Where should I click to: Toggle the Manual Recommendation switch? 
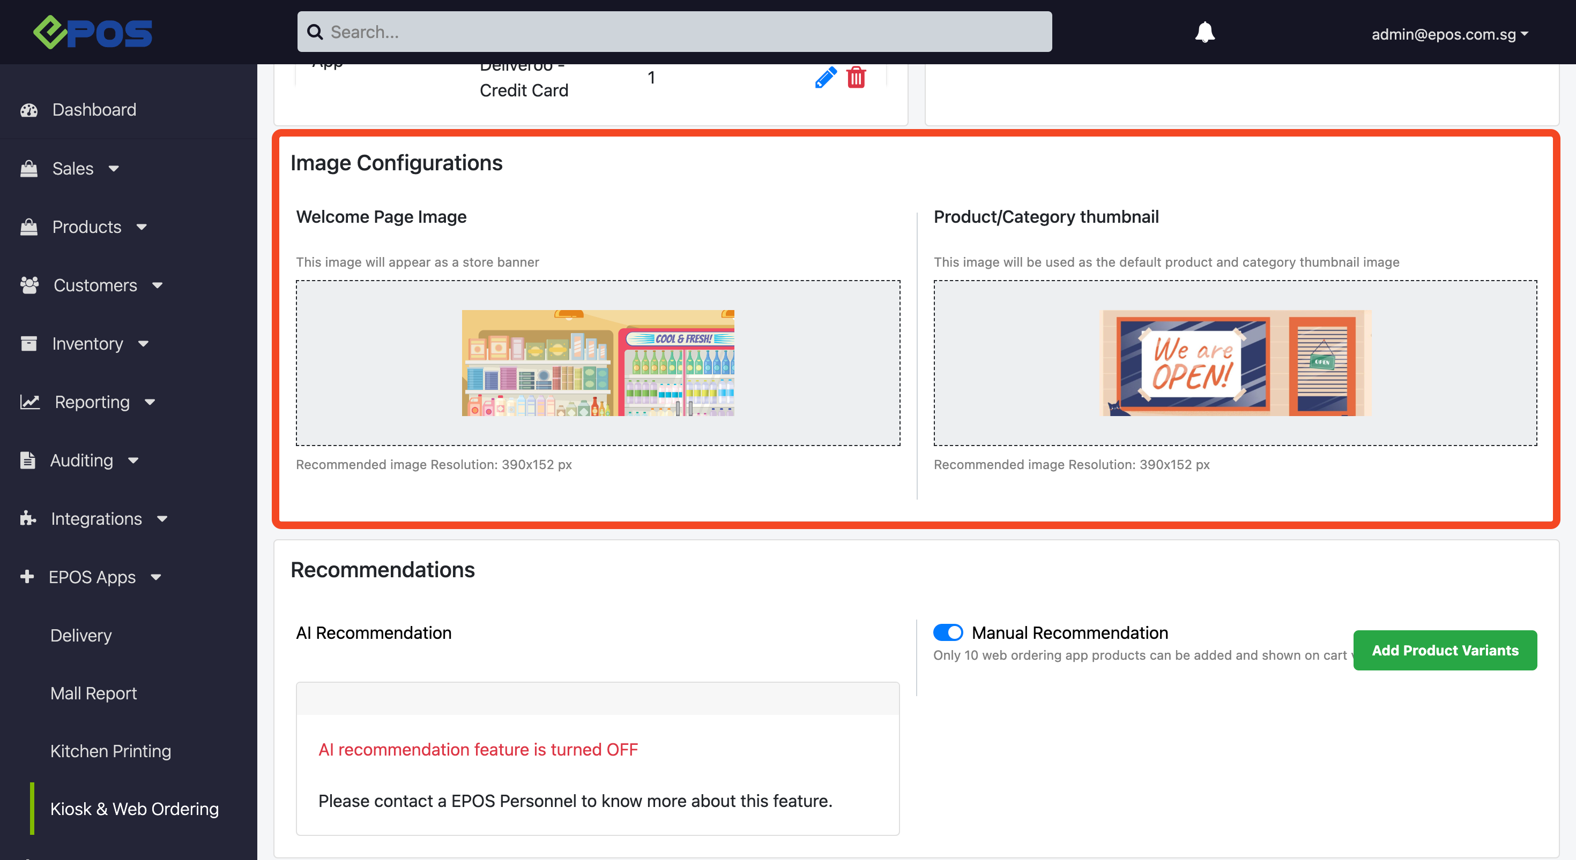[948, 632]
